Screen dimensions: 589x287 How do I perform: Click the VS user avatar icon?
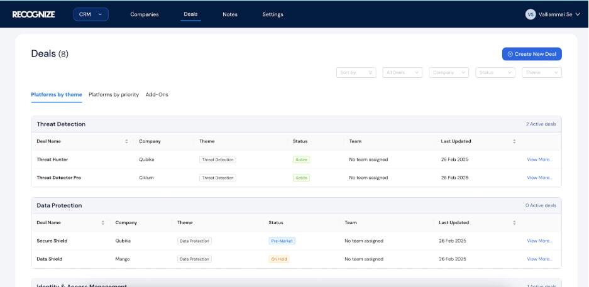click(x=530, y=14)
